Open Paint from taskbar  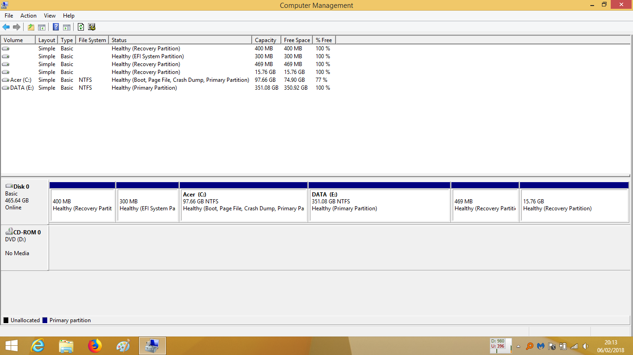tap(123, 345)
